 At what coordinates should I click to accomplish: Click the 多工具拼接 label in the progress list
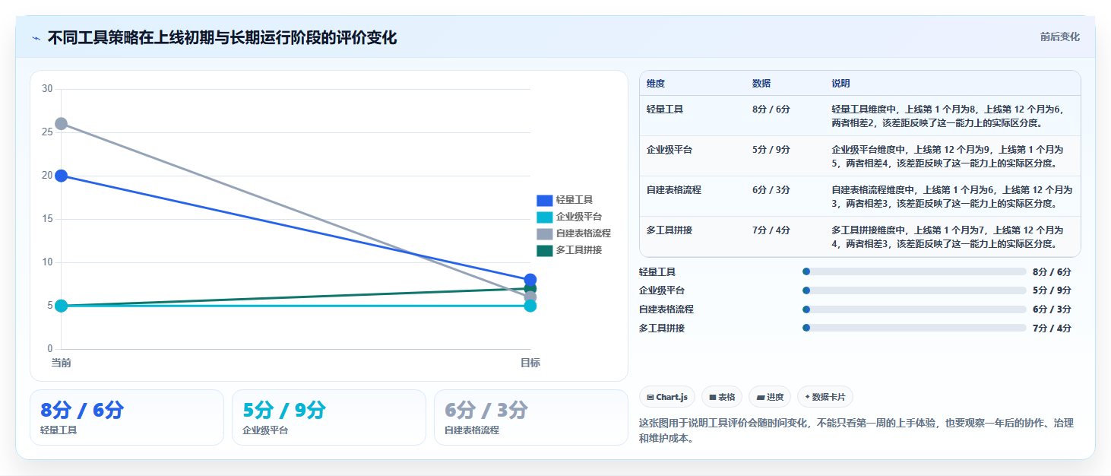point(662,328)
